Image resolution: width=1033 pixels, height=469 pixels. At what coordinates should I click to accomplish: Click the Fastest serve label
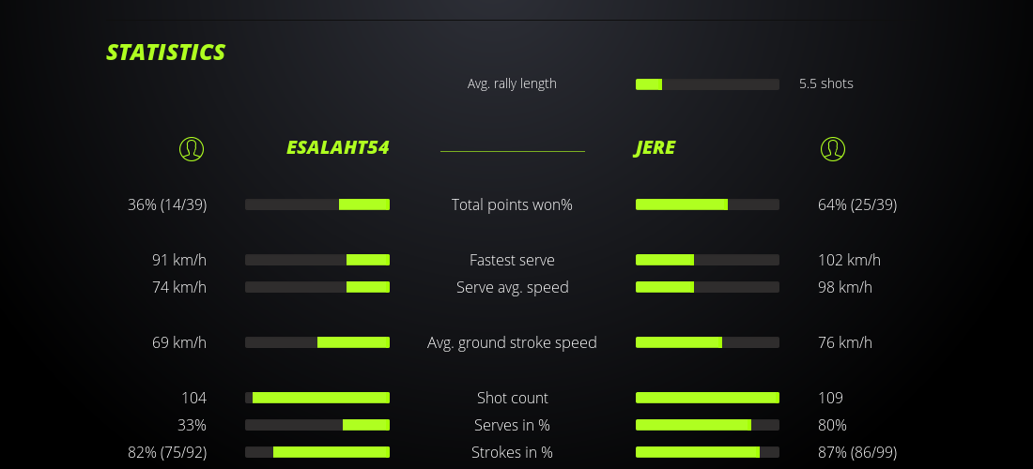(512, 260)
